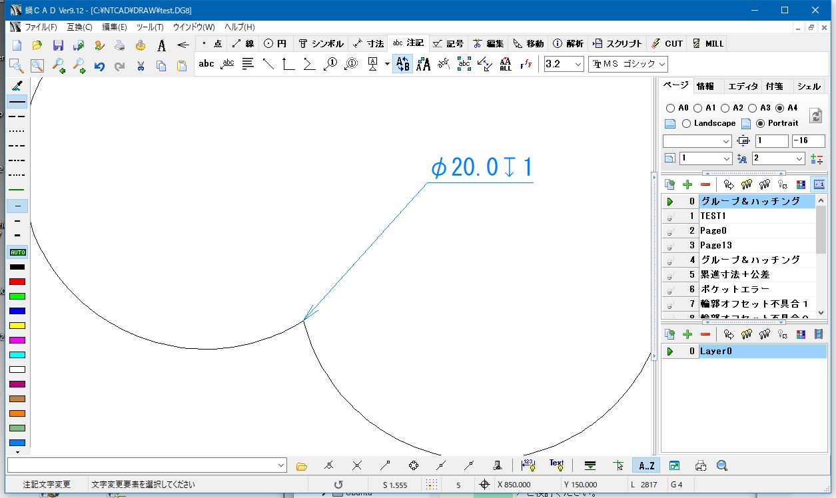
Task: Open the text height 3.2 dropdown
Action: pyautogui.click(x=578, y=64)
